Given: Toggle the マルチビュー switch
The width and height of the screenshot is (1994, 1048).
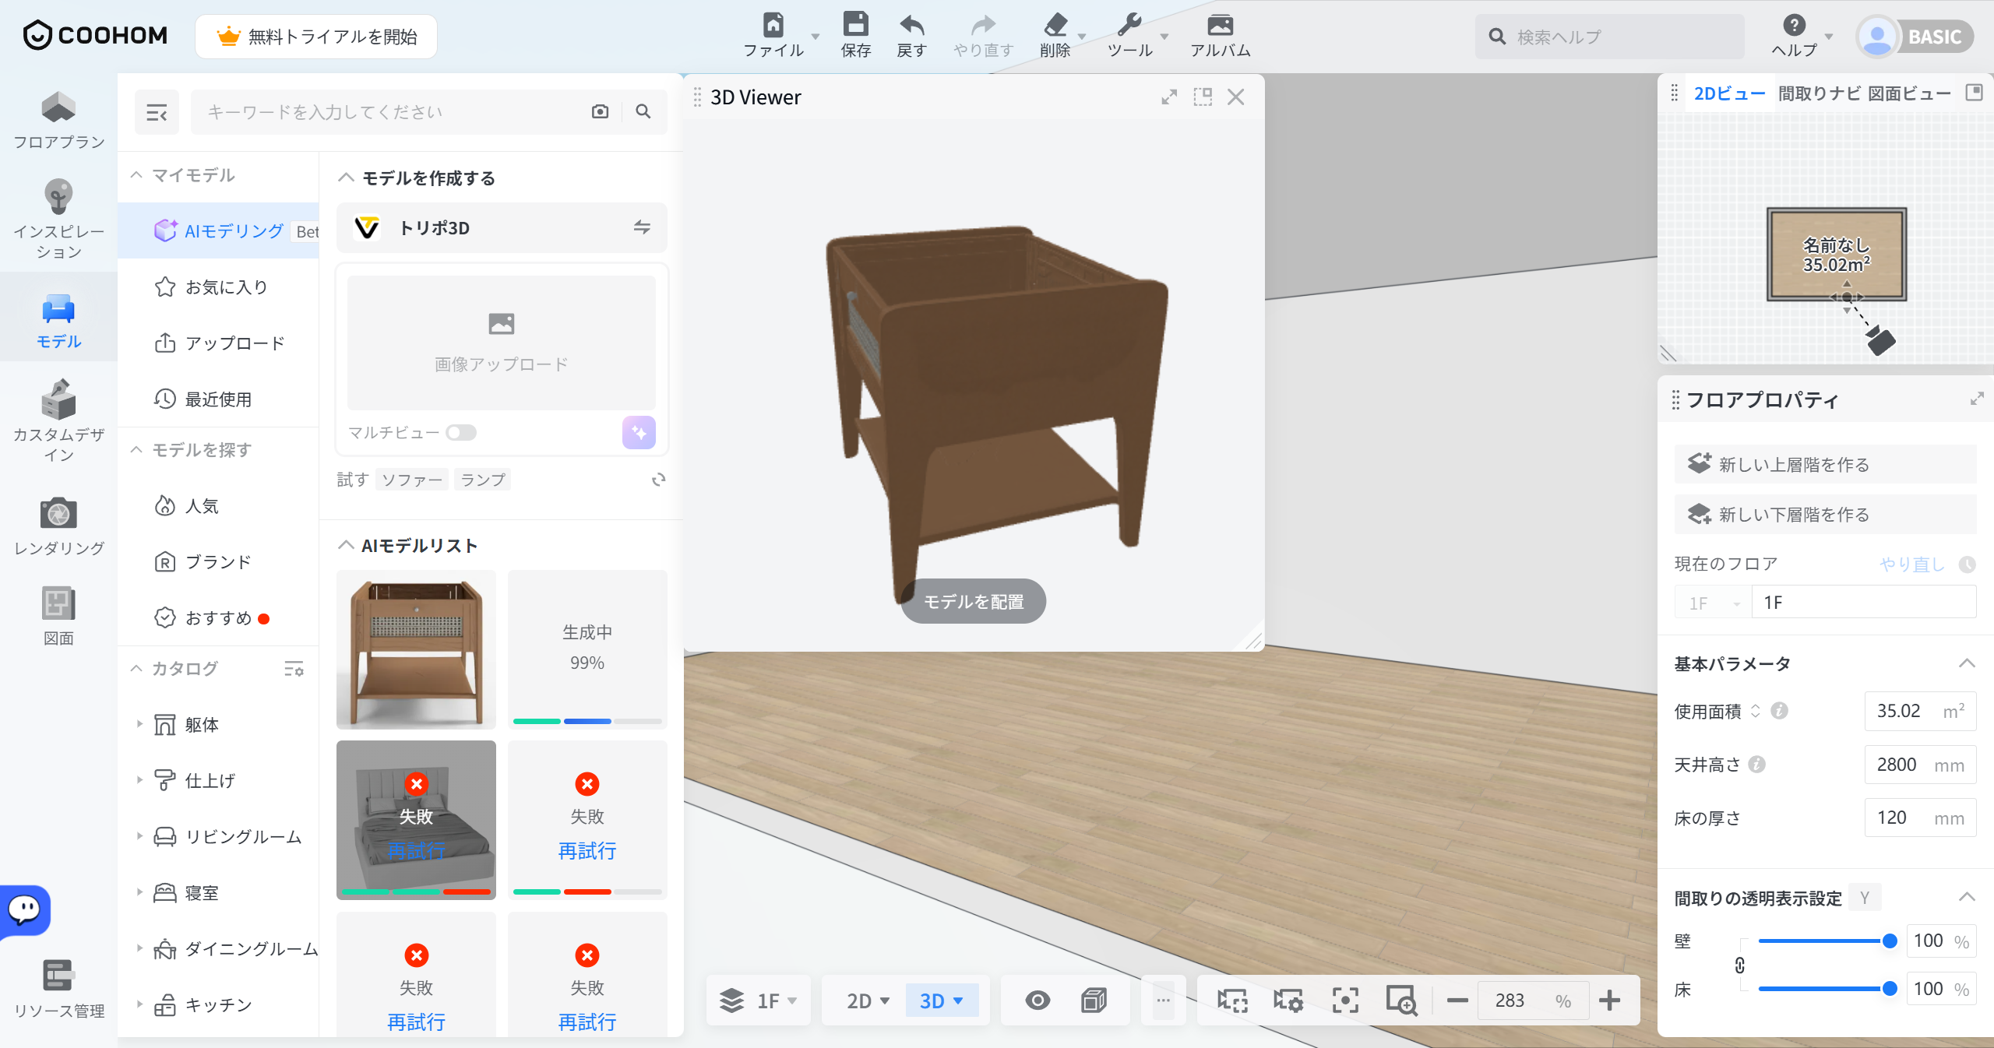Looking at the screenshot, I should pyautogui.click(x=461, y=433).
